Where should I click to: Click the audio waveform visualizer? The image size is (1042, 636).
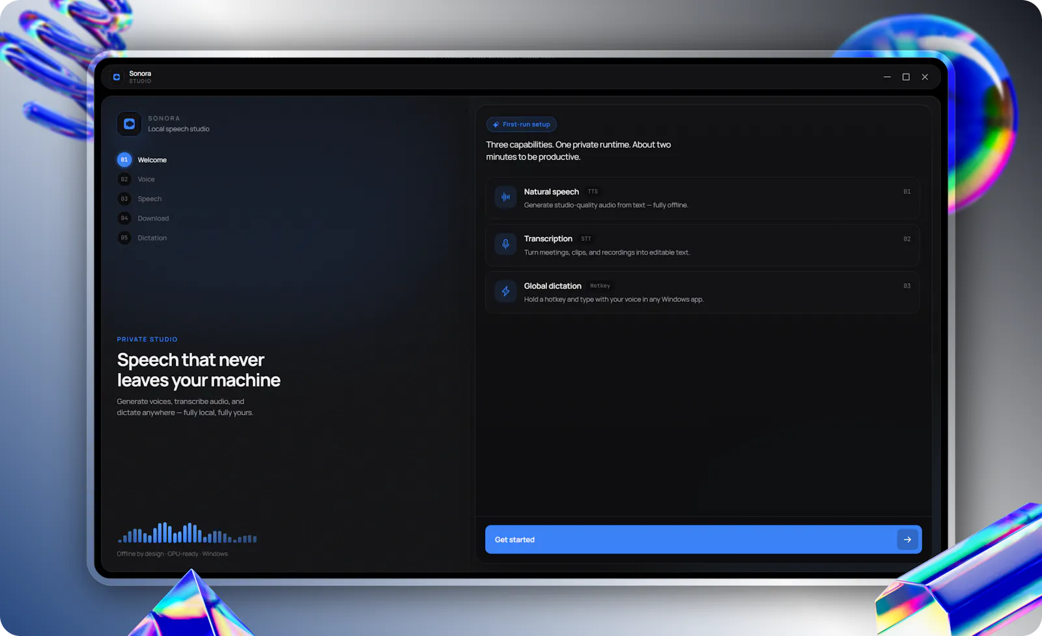pos(187,532)
